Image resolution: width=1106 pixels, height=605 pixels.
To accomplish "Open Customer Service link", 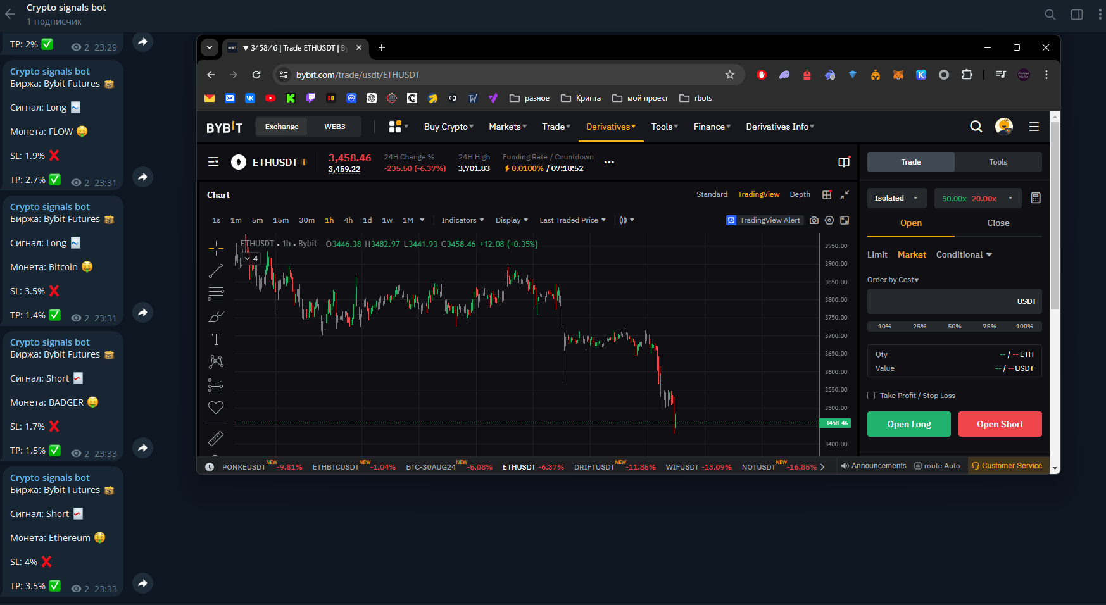I will tap(1007, 466).
